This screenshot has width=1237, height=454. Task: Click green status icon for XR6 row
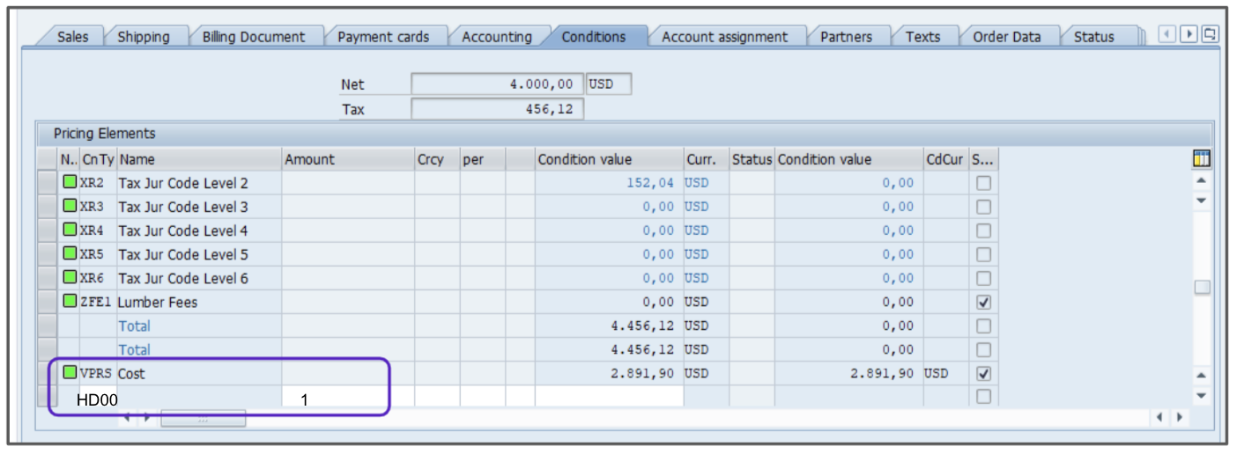[70, 278]
